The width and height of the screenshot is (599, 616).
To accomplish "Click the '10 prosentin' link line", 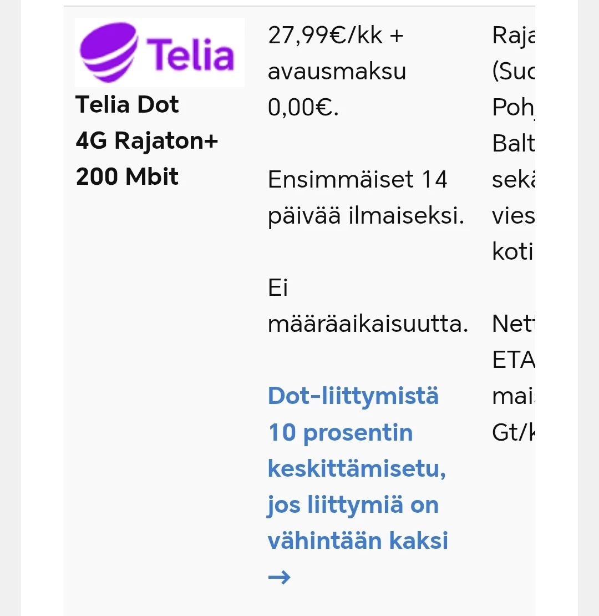I will 341,432.
